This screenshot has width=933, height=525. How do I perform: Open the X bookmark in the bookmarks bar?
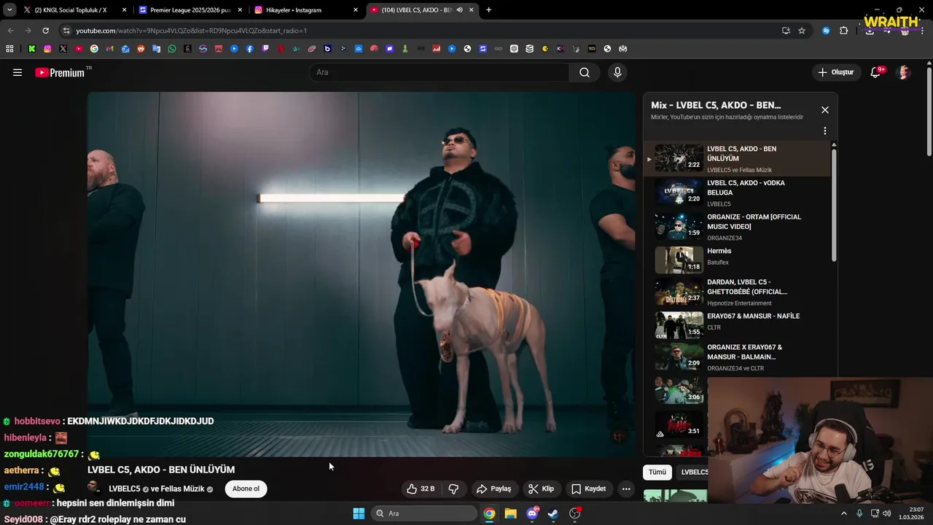pyautogui.click(x=63, y=49)
